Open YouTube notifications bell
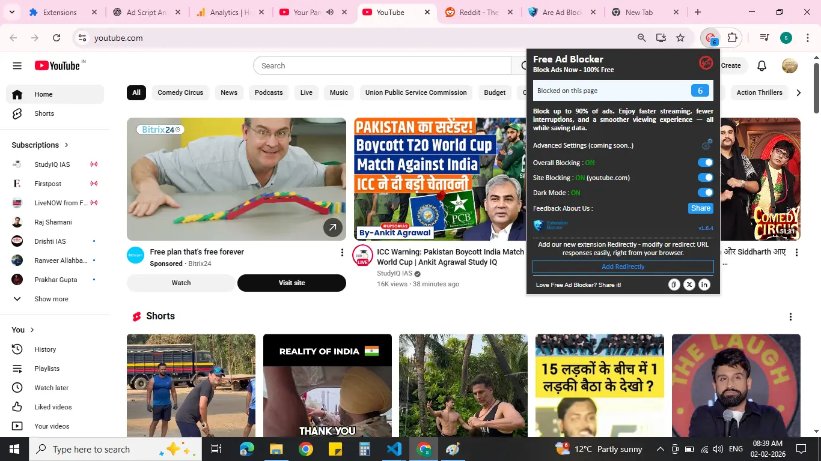Viewport: 821px width, 461px height. click(761, 66)
